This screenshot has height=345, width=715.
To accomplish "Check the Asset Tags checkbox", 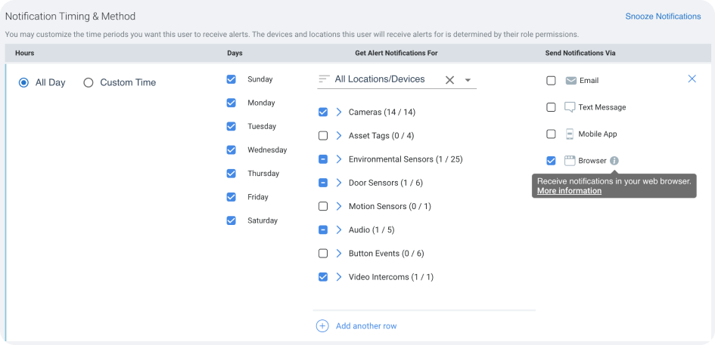I will pyautogui.click(x=323, y=136).
